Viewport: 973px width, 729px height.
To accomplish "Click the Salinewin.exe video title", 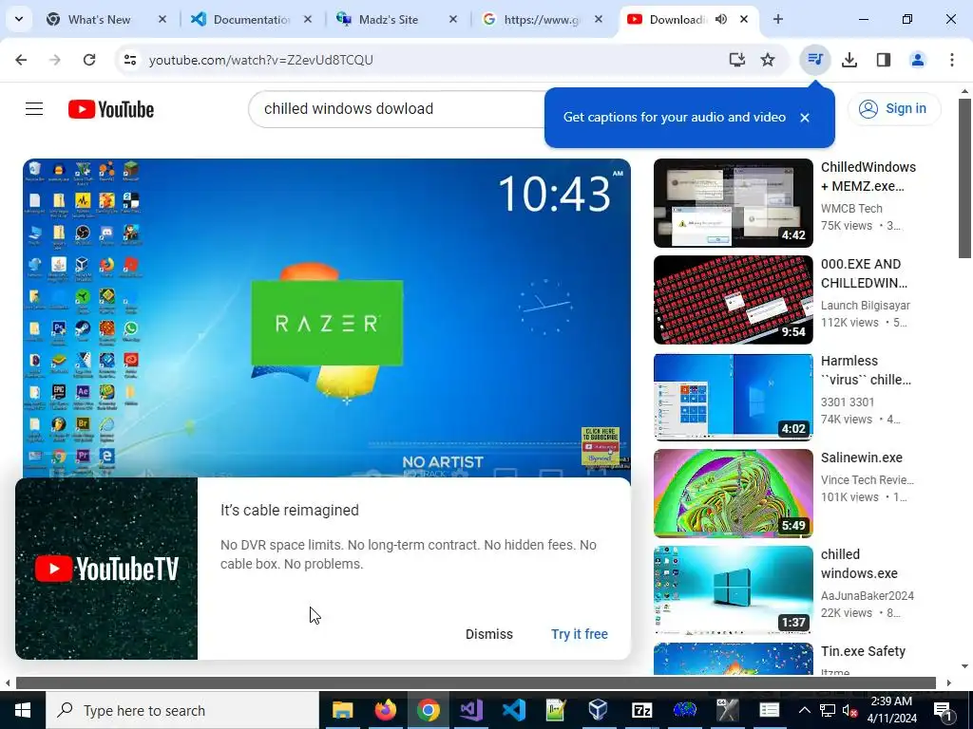I will click(862, 458).
